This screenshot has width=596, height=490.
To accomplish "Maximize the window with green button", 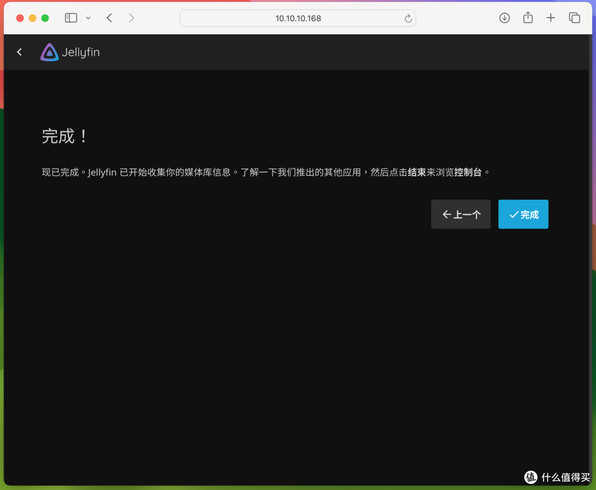I will tap(45, 18).
